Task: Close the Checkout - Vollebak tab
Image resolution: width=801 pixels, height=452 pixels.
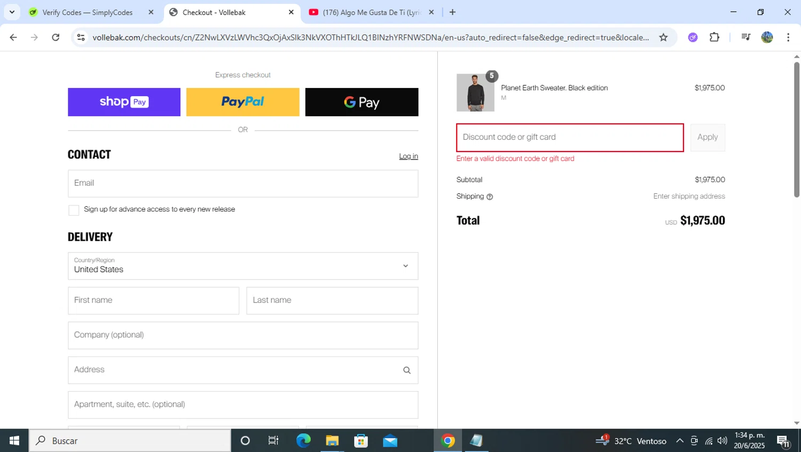Action: point(291,12)
